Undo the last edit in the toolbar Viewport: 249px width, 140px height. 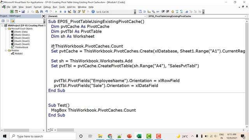click(x=47, y=12)
